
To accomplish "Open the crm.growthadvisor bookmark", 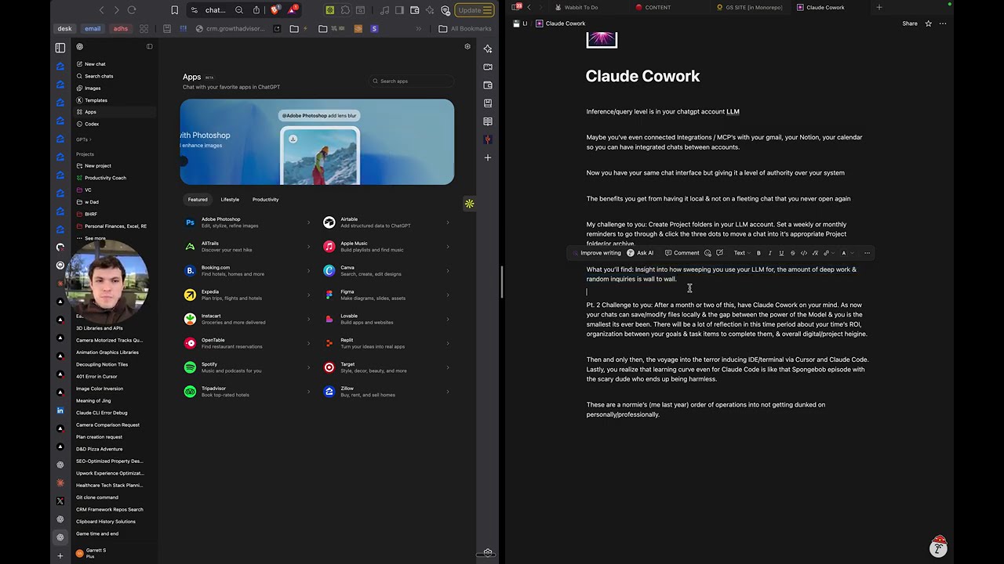I will [x=231, y=29].
